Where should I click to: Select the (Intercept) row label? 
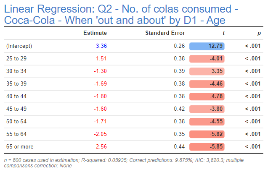pos(19,46)
